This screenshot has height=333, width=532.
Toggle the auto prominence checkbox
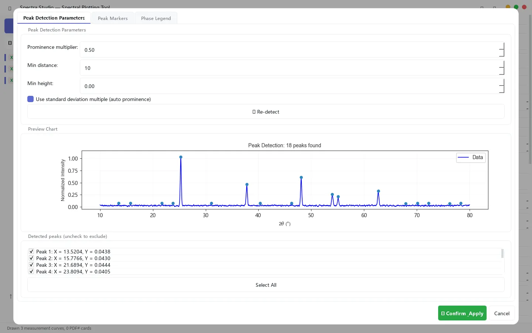31,99
